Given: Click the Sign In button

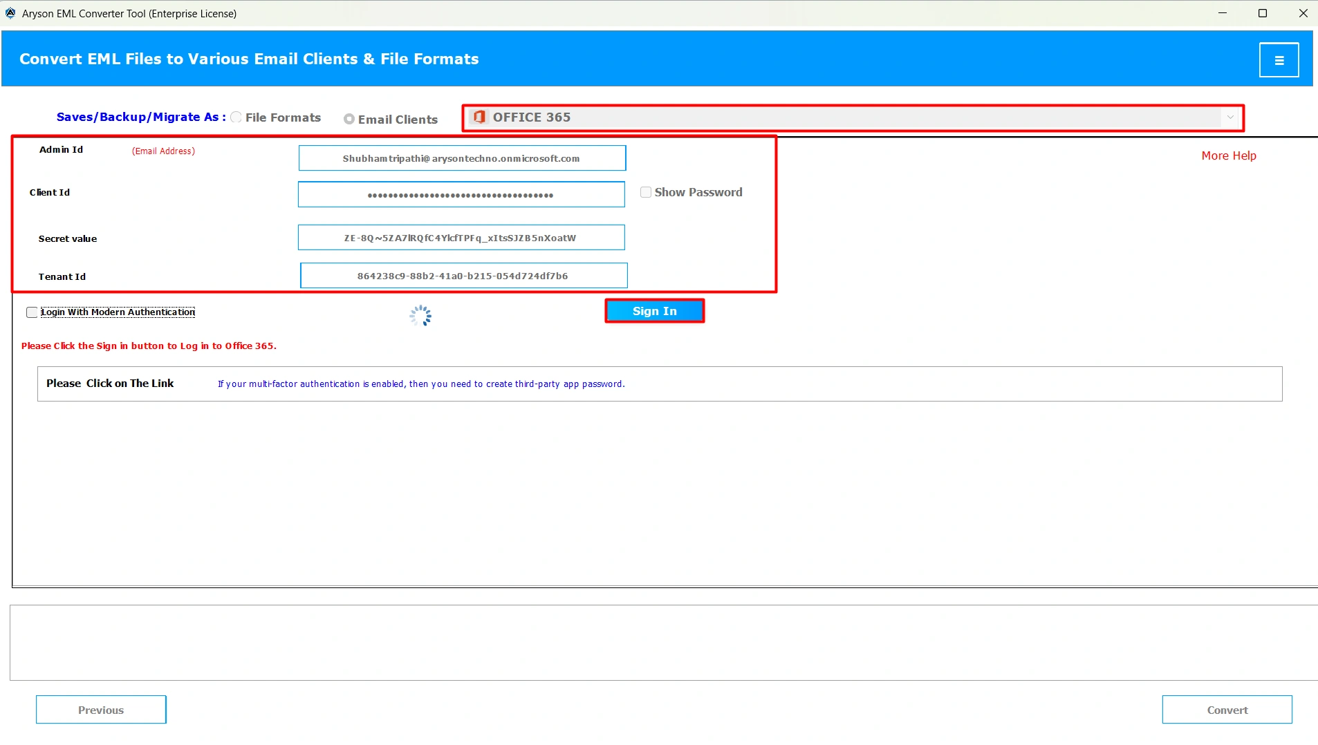Looking at the screenshot, I should pyautogui.click(x=655, y=311).
